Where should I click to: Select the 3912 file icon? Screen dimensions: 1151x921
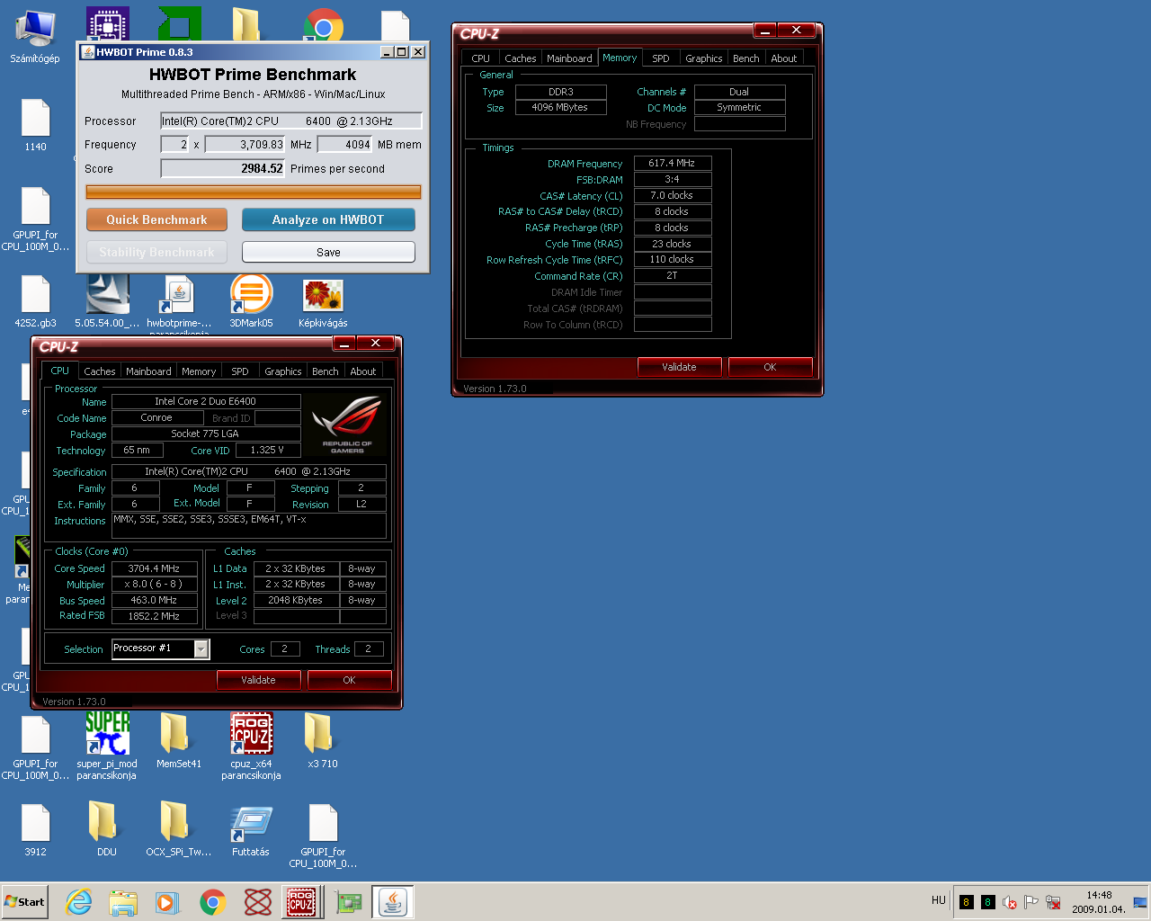coord(35,828)
